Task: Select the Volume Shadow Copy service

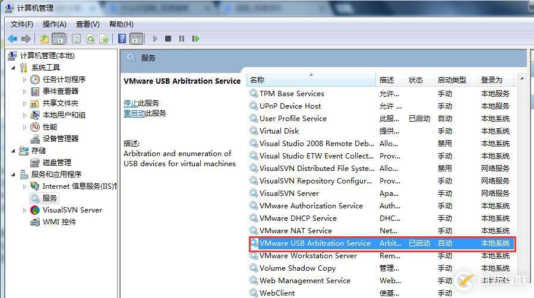Action: pyautogui.click(x=381, y=268)
